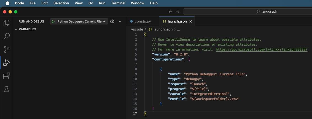Click the "integratedTerminal" console value
Image resolution: width=312 pixels, height=119 pixels.
pos(210,94)
